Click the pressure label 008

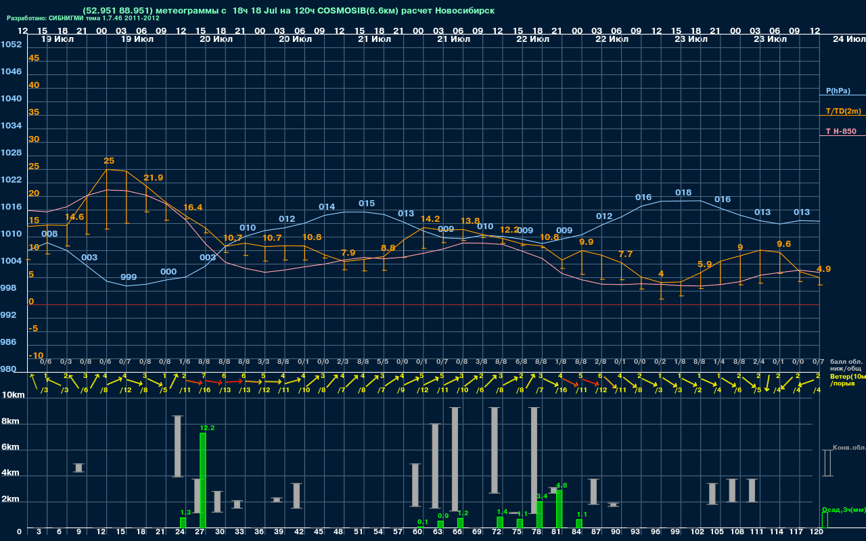click(49, 235)
